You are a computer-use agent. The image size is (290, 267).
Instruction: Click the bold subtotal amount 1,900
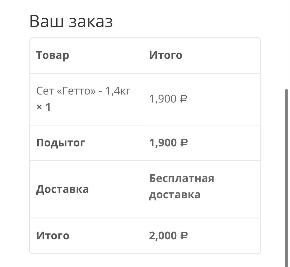163,143
